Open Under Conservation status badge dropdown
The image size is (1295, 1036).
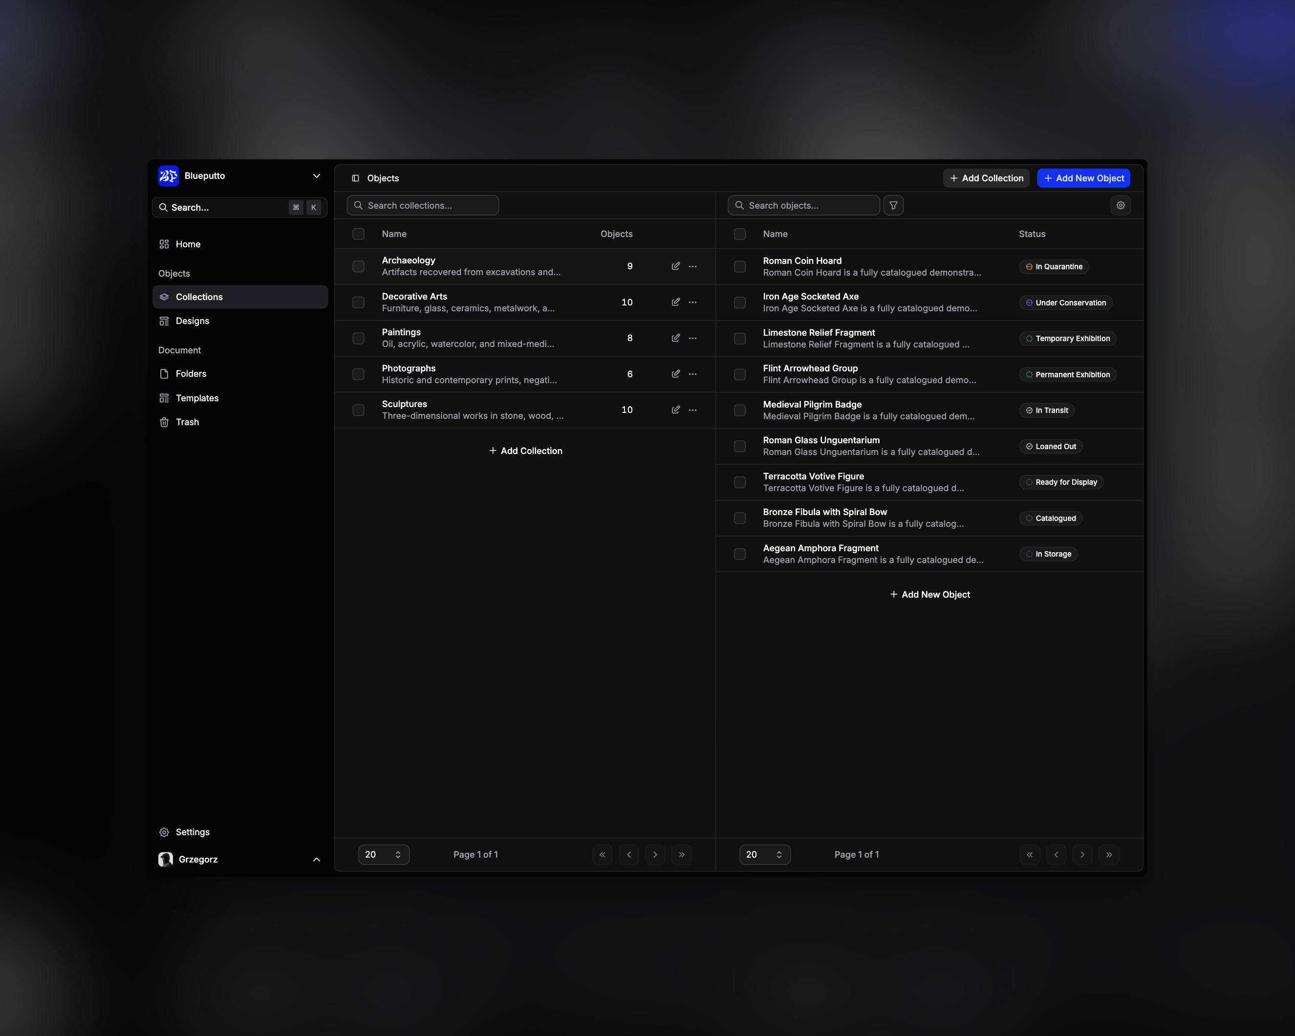[x=1065, y=302]
